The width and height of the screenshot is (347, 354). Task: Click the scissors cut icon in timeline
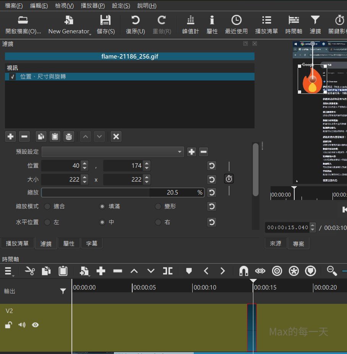[29, 271]
